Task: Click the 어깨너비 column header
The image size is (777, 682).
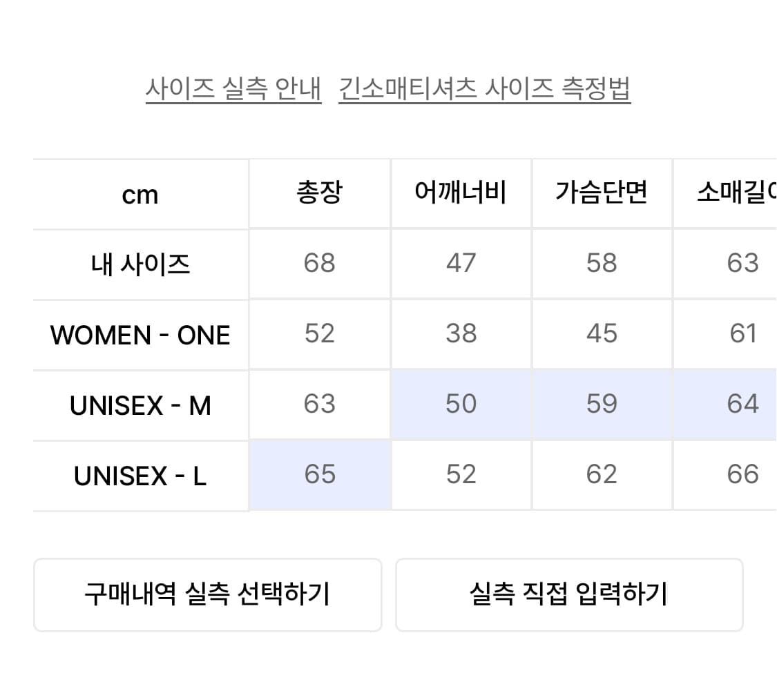Action: coord(461,193)
